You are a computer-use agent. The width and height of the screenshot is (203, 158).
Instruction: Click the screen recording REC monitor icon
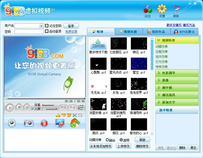click(60, 123)
